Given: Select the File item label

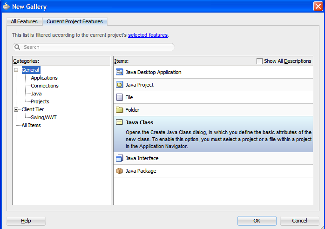Looking at the screenshot, I should pos(129,97).
